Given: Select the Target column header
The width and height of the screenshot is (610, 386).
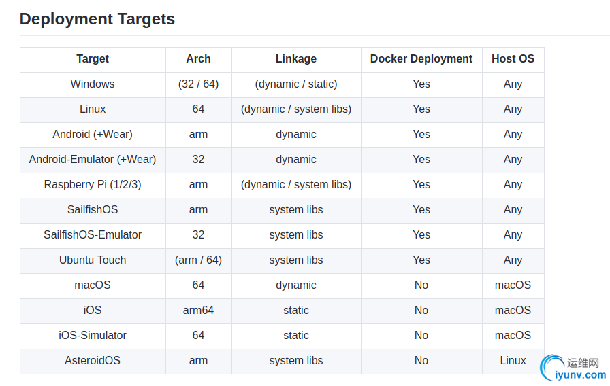Looking at the screenshot, I should (93, 58).
